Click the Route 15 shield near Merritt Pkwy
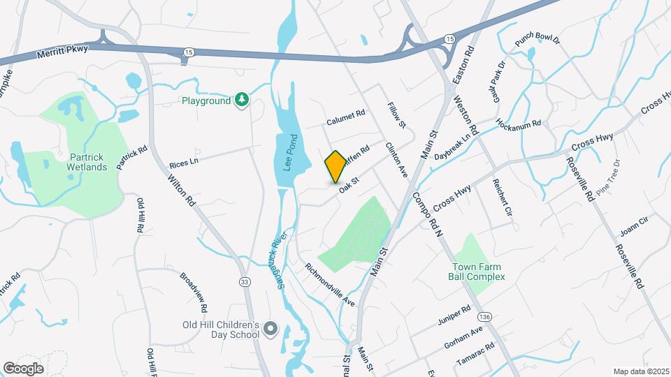The image size is (671, 377). pyautogui.click(x=189, y=52)
